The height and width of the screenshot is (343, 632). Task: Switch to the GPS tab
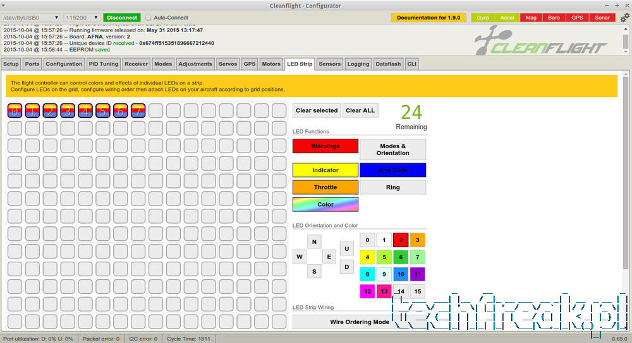(250, 64)
